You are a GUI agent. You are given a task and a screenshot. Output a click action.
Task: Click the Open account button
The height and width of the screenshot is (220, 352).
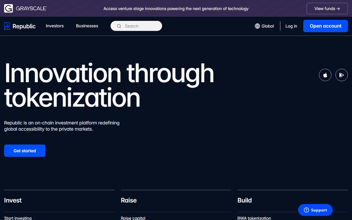coord(325,26)
